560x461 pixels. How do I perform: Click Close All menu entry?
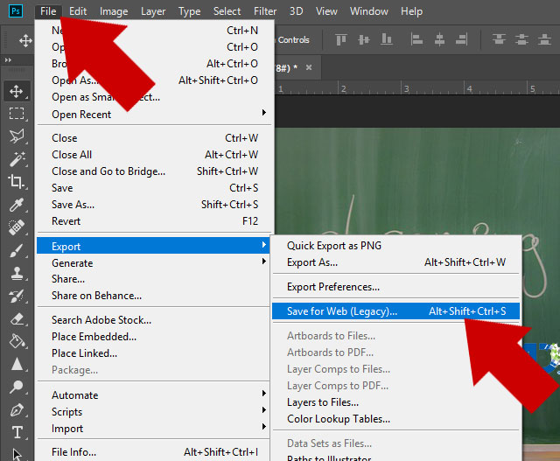pyautogui.click(x=155, y=155)
